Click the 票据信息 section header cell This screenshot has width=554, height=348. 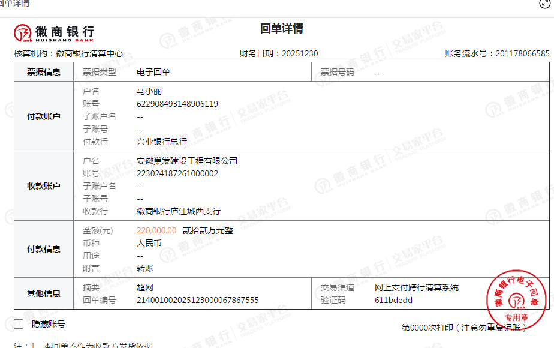click(44, 72)
